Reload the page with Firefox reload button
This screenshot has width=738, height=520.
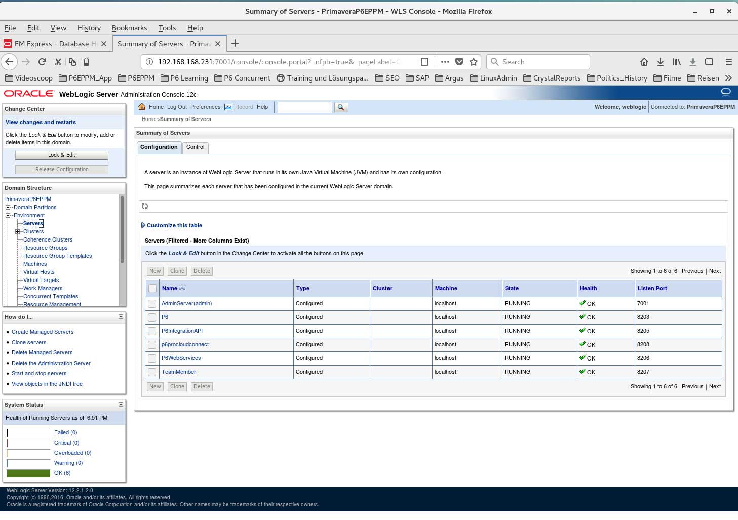click(42, 62)
